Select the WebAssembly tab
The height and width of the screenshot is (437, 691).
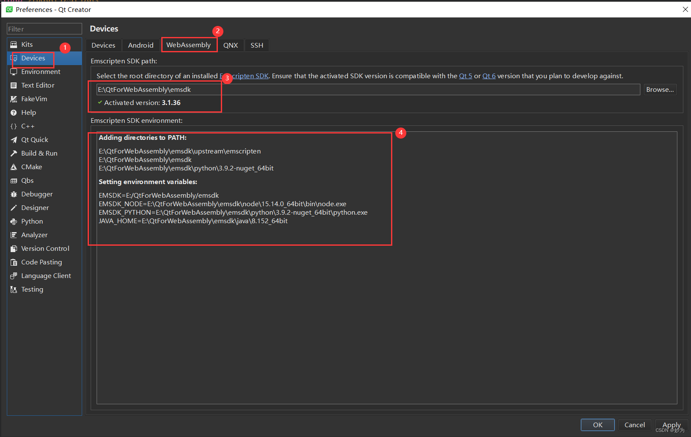188,45
